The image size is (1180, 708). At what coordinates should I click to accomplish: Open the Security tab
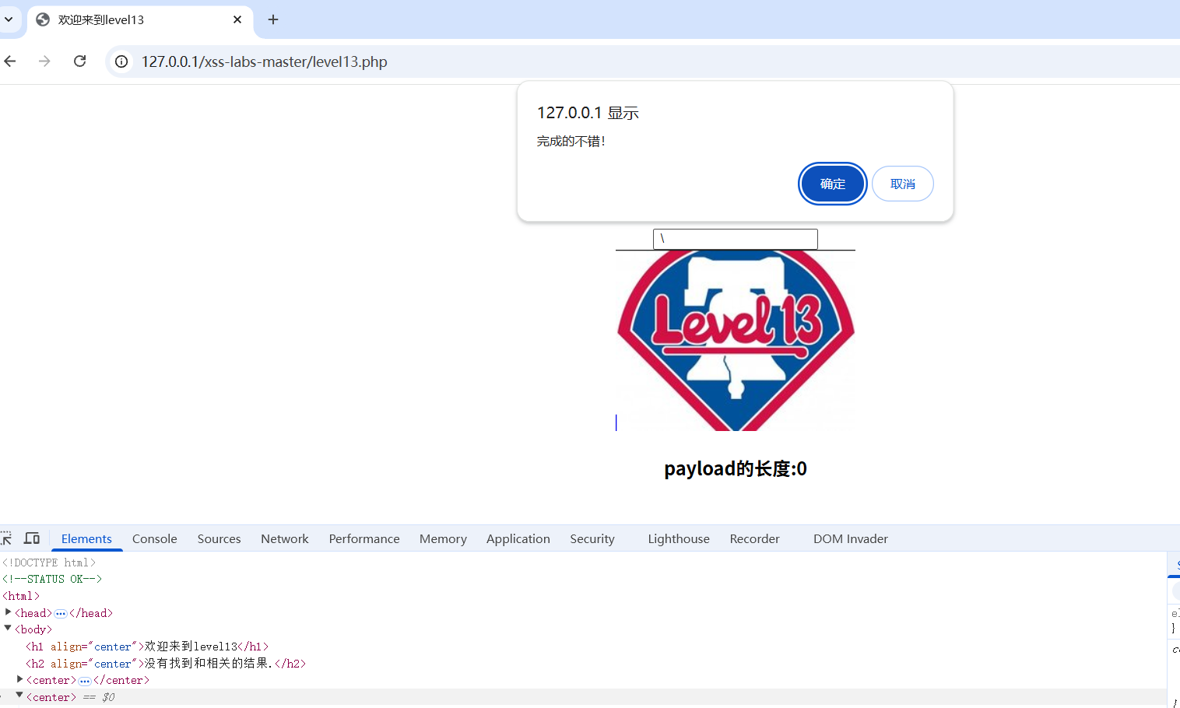coord(592,538)
